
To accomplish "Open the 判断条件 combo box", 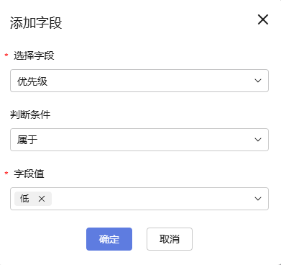I will click(x=139, y=140).
